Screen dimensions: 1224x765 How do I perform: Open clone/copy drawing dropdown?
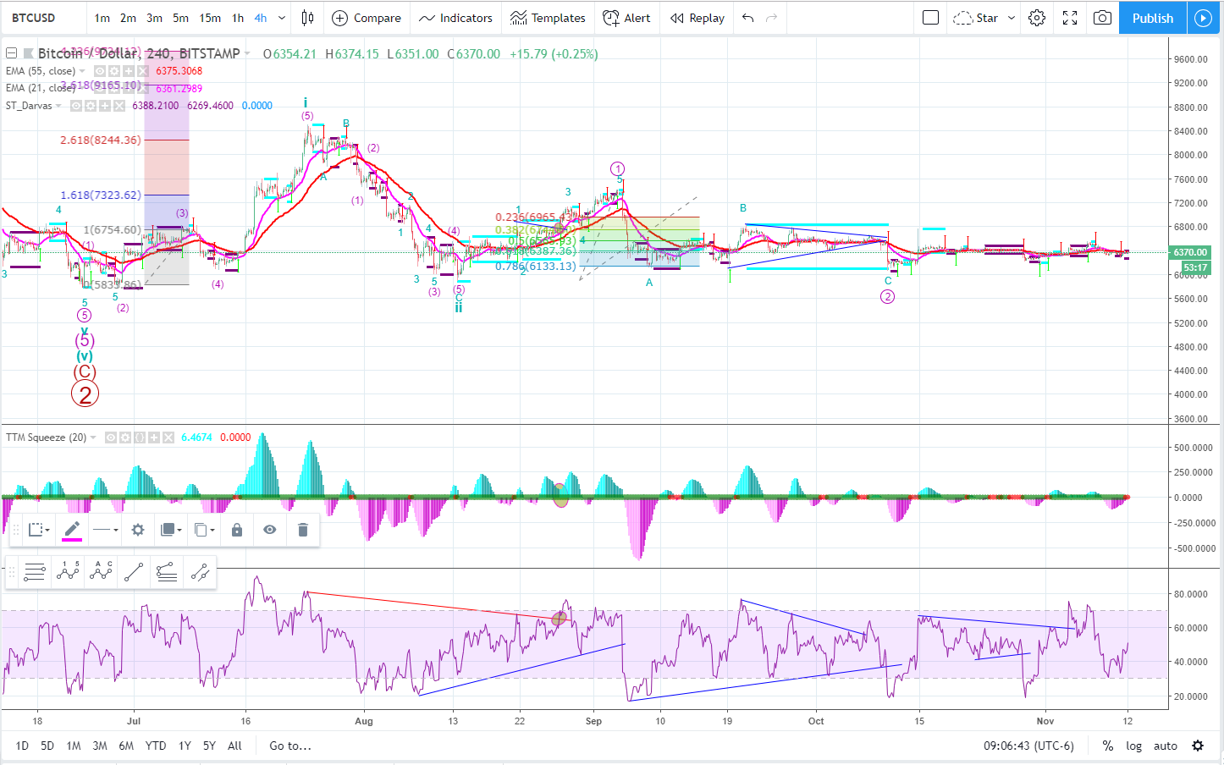[204, 530]
